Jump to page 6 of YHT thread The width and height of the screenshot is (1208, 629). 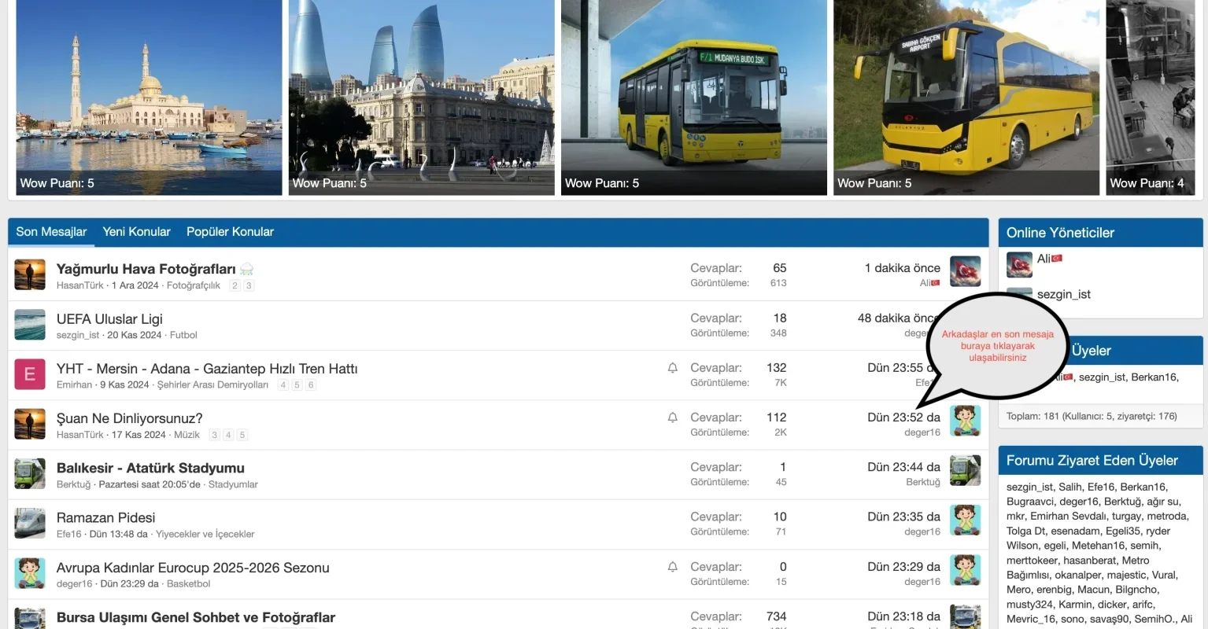[311, 385]
